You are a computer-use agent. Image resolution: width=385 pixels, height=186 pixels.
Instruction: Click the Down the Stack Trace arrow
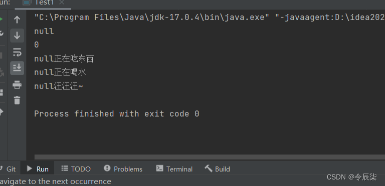pos(17,35)
